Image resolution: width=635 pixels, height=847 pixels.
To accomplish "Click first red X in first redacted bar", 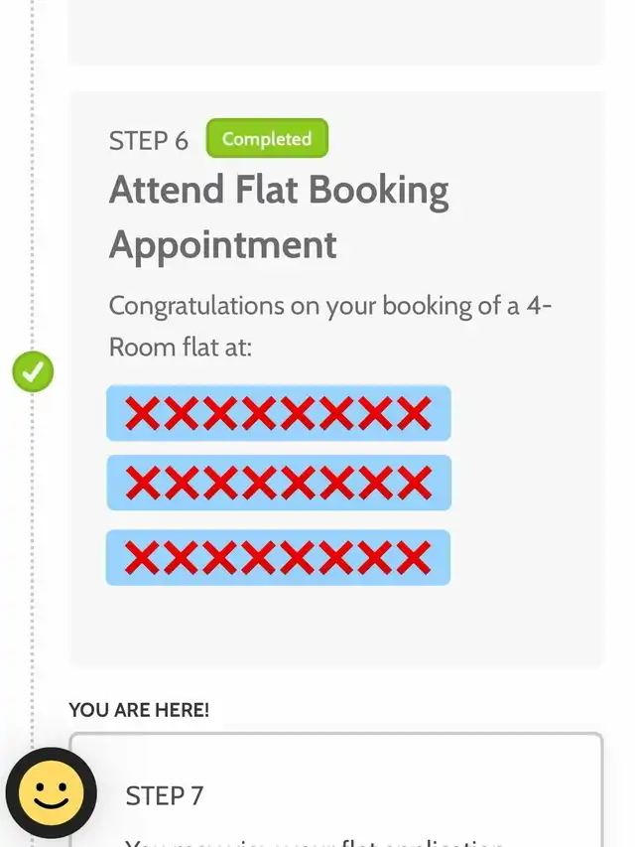I will coord(142,413).
